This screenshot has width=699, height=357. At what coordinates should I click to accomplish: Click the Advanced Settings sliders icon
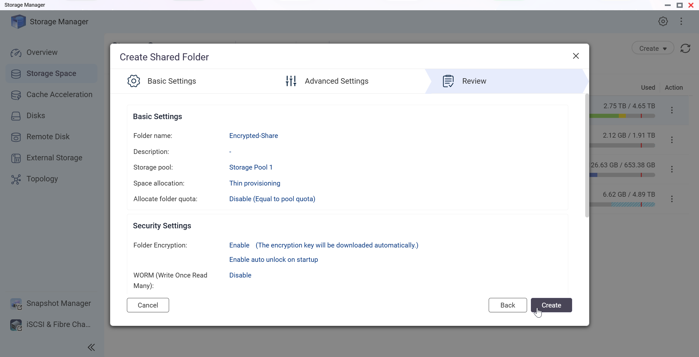pos(291,81)
